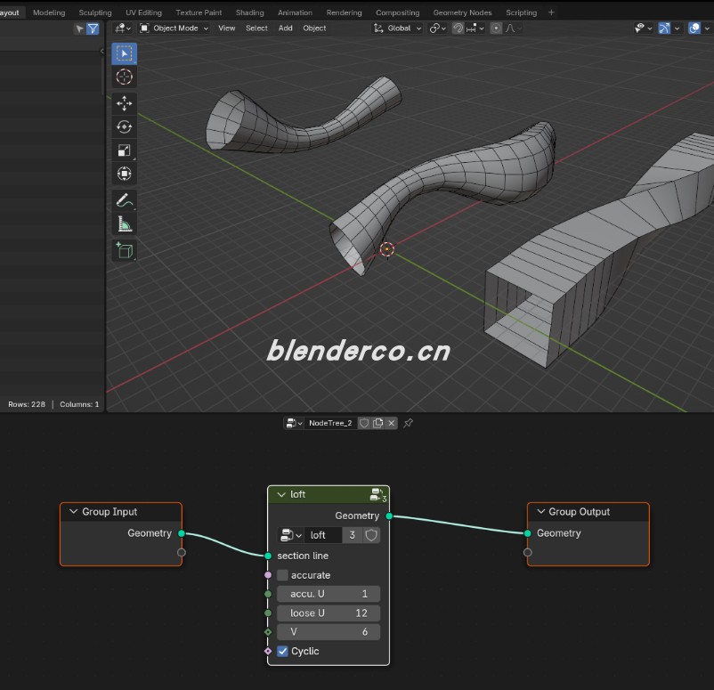Viewport: 714px width, 690px height.
Task: Open the Modeling workspace tab
Action: click(49, 12)
